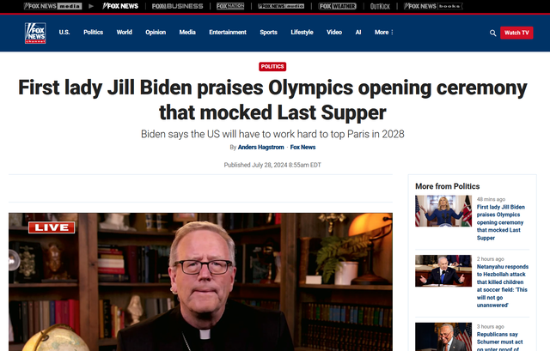Open the Fox Nation logo link
550x351 pixels.
click(x=230, y=6)
